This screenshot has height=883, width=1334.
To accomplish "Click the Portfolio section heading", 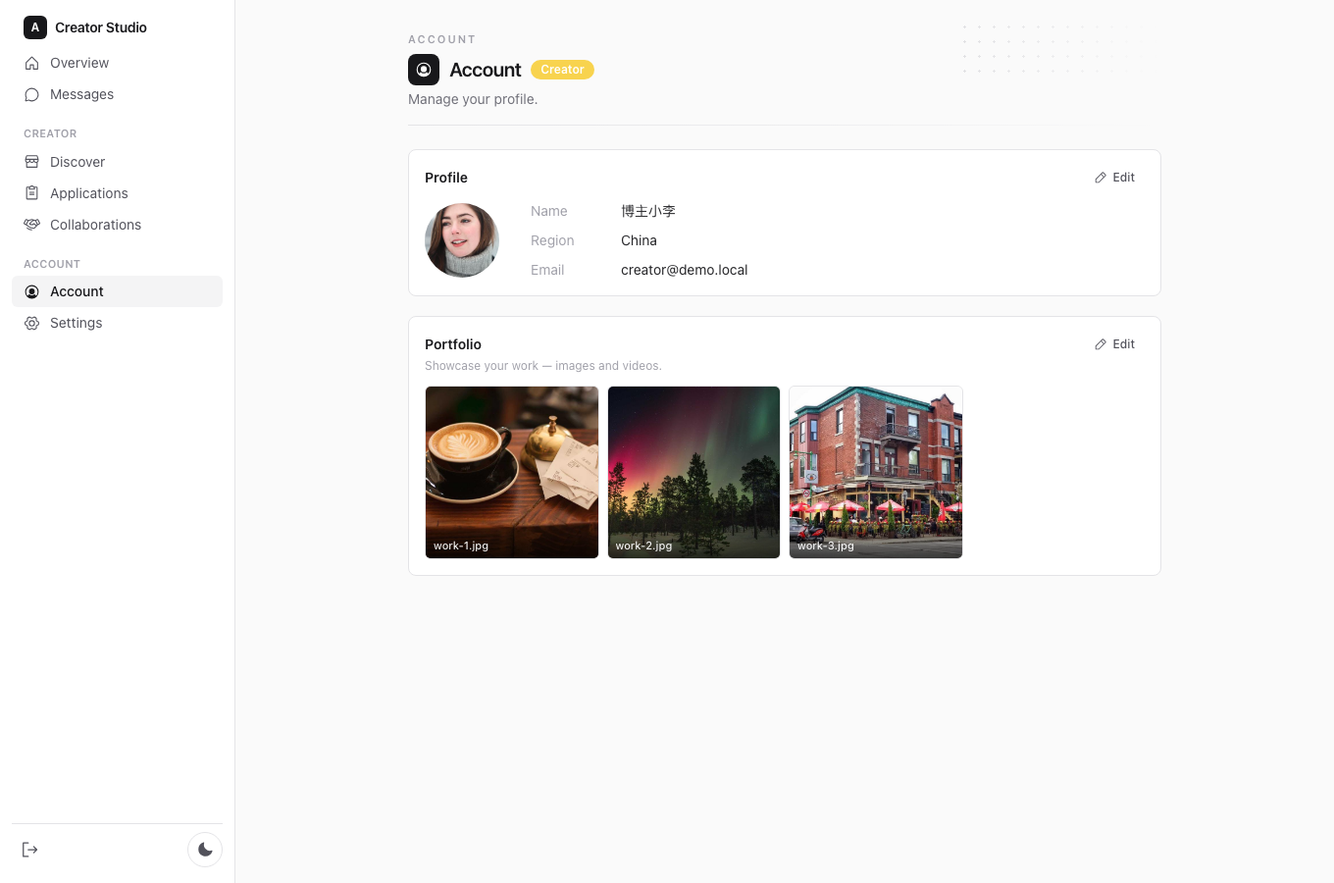I will tap(453, 344).
